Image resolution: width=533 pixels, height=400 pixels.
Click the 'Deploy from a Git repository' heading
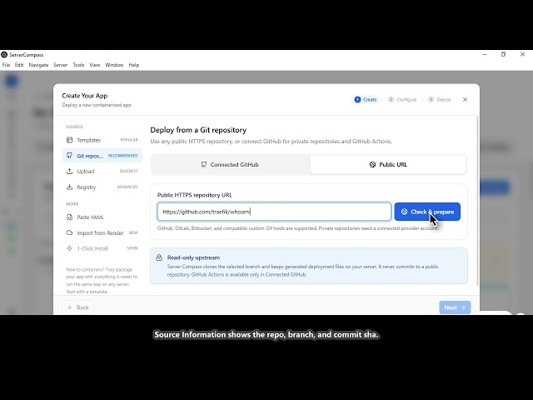pyautogui.click(x=198, y=130)
